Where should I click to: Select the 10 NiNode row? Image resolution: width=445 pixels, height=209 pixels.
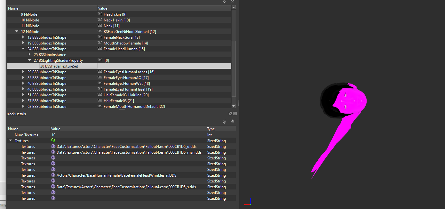(119, 20)
